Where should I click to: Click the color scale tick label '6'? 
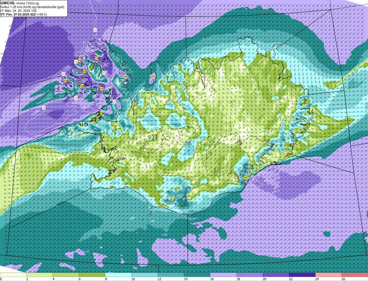pyautogui.click(x=80, y=279)
